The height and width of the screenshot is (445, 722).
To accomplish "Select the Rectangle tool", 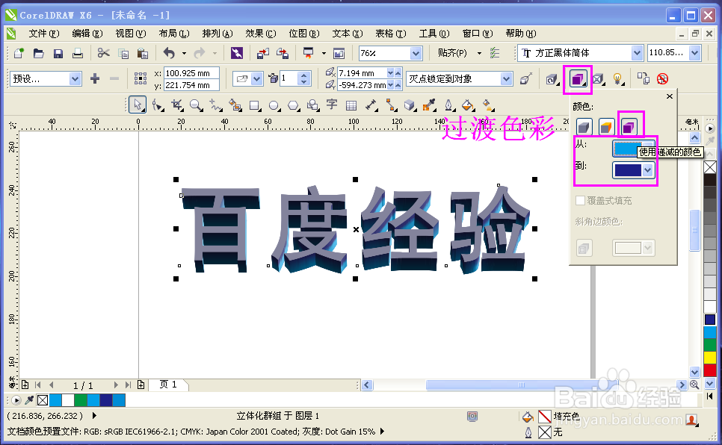I will tap(254, 105).
